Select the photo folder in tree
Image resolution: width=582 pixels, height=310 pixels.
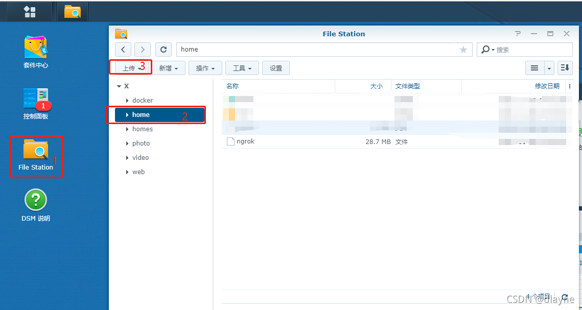[x=141, y=143]
